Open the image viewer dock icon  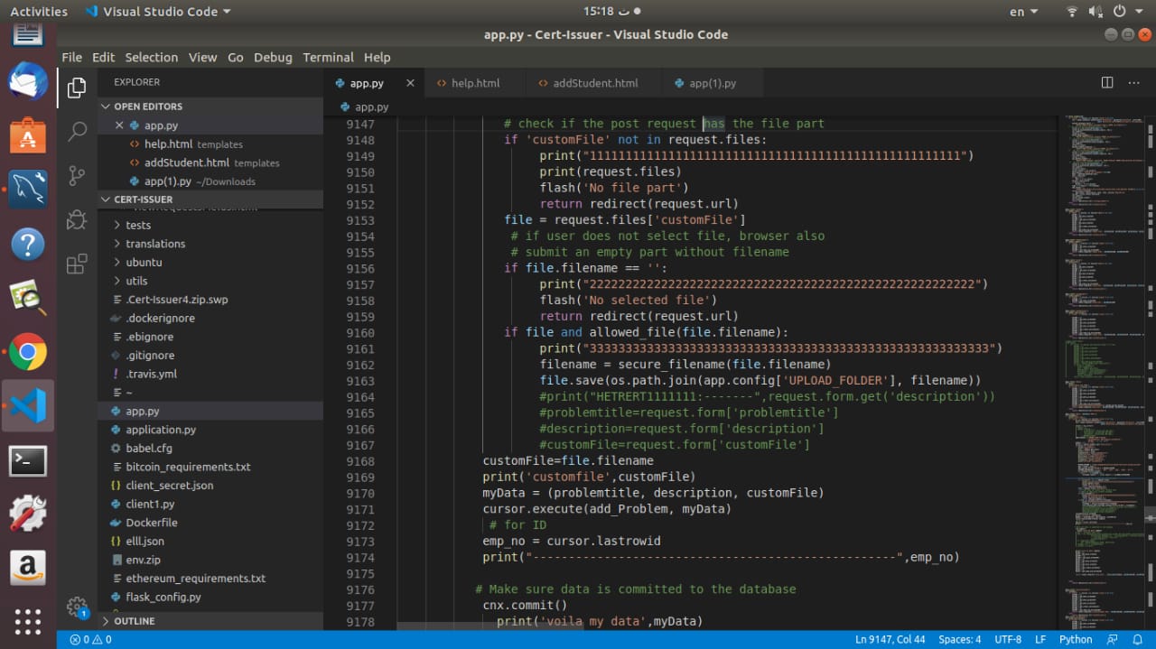[x=28, y=299]
